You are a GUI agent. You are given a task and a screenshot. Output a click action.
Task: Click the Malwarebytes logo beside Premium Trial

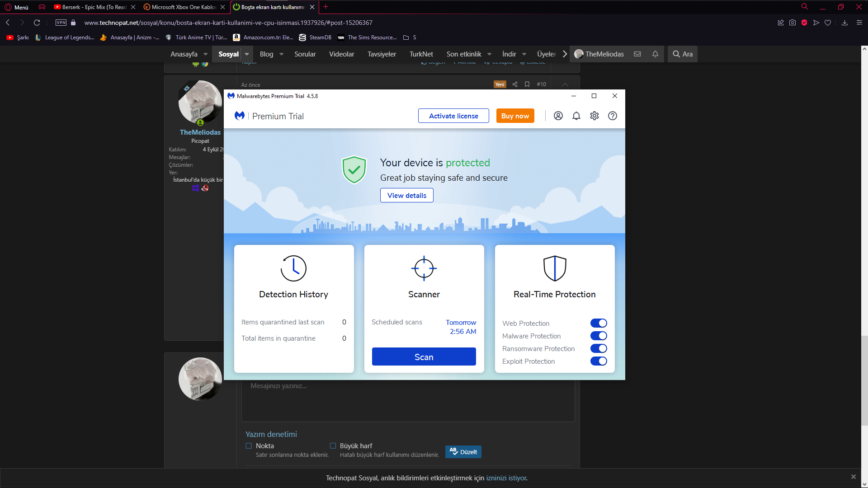[240, 116]
